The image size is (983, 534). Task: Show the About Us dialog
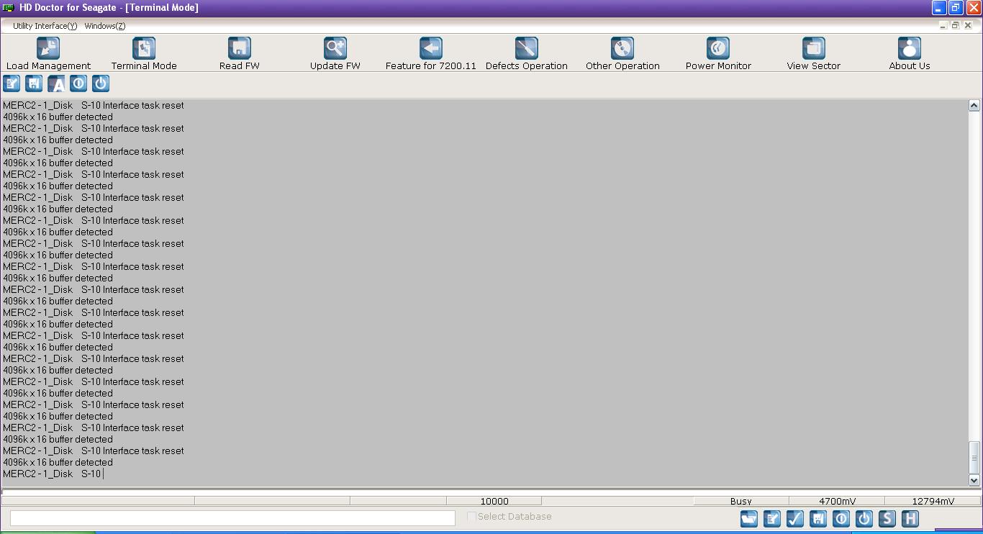910,54
